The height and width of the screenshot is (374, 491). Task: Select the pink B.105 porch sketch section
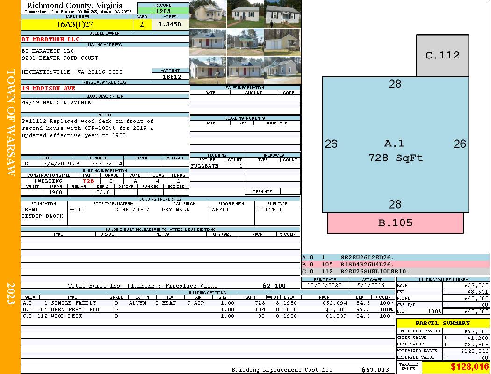pyautogui.click(x=395, y=223)
